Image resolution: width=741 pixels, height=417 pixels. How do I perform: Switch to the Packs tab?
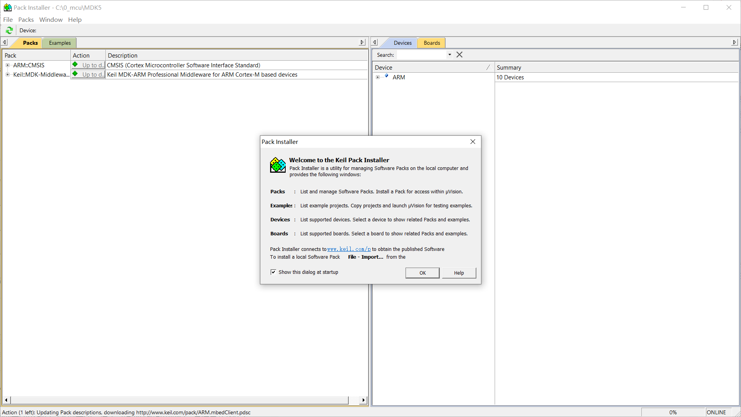(30, 43)
